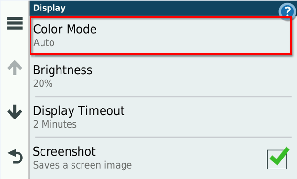Image resolution: width=297 pixels, height=179 pixels.
Task: Select the Screenshot label text
Action: [x=64, y=151]
